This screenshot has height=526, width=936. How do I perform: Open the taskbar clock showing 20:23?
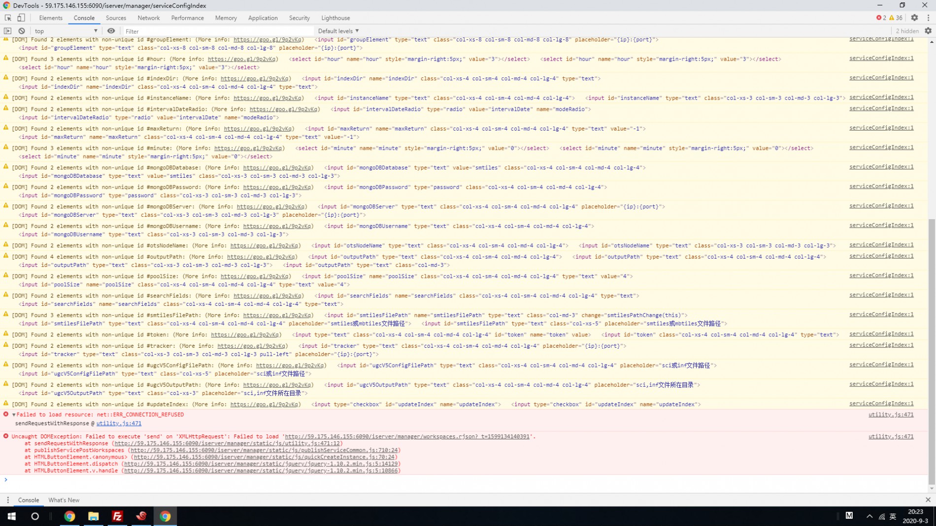coord(915,516)
